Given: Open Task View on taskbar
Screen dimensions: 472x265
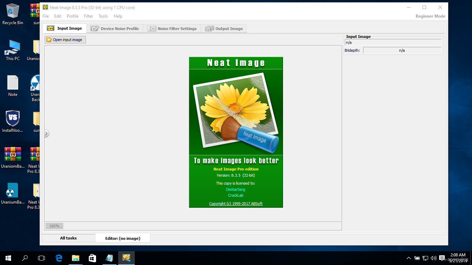Looking at the screenshot, I should coord(41,258).
